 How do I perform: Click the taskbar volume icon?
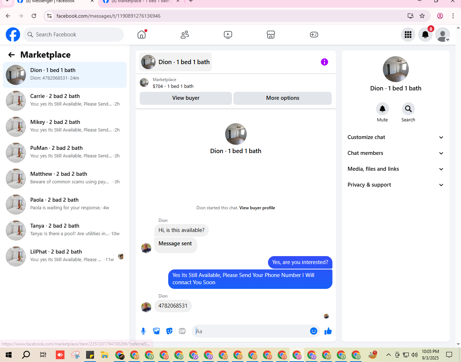[x=415, y=355]
